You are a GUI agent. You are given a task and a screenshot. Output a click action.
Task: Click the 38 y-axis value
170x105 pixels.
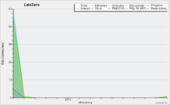10,44
